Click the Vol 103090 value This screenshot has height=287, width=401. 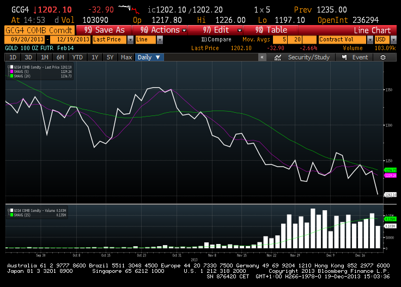[95, 20]
